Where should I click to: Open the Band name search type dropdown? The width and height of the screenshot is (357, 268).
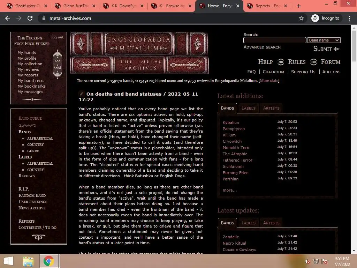324,40
